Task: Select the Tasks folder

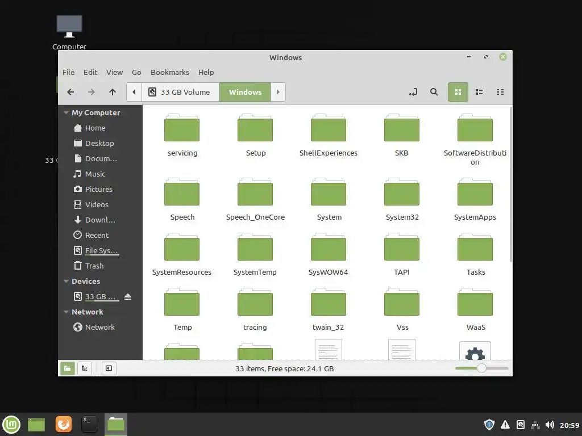Action: coord(476,255)
